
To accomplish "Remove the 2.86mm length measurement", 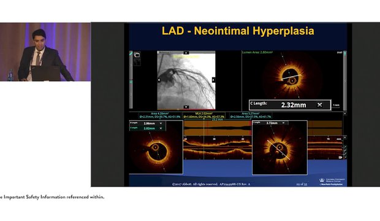I will [x=161, y=123].
